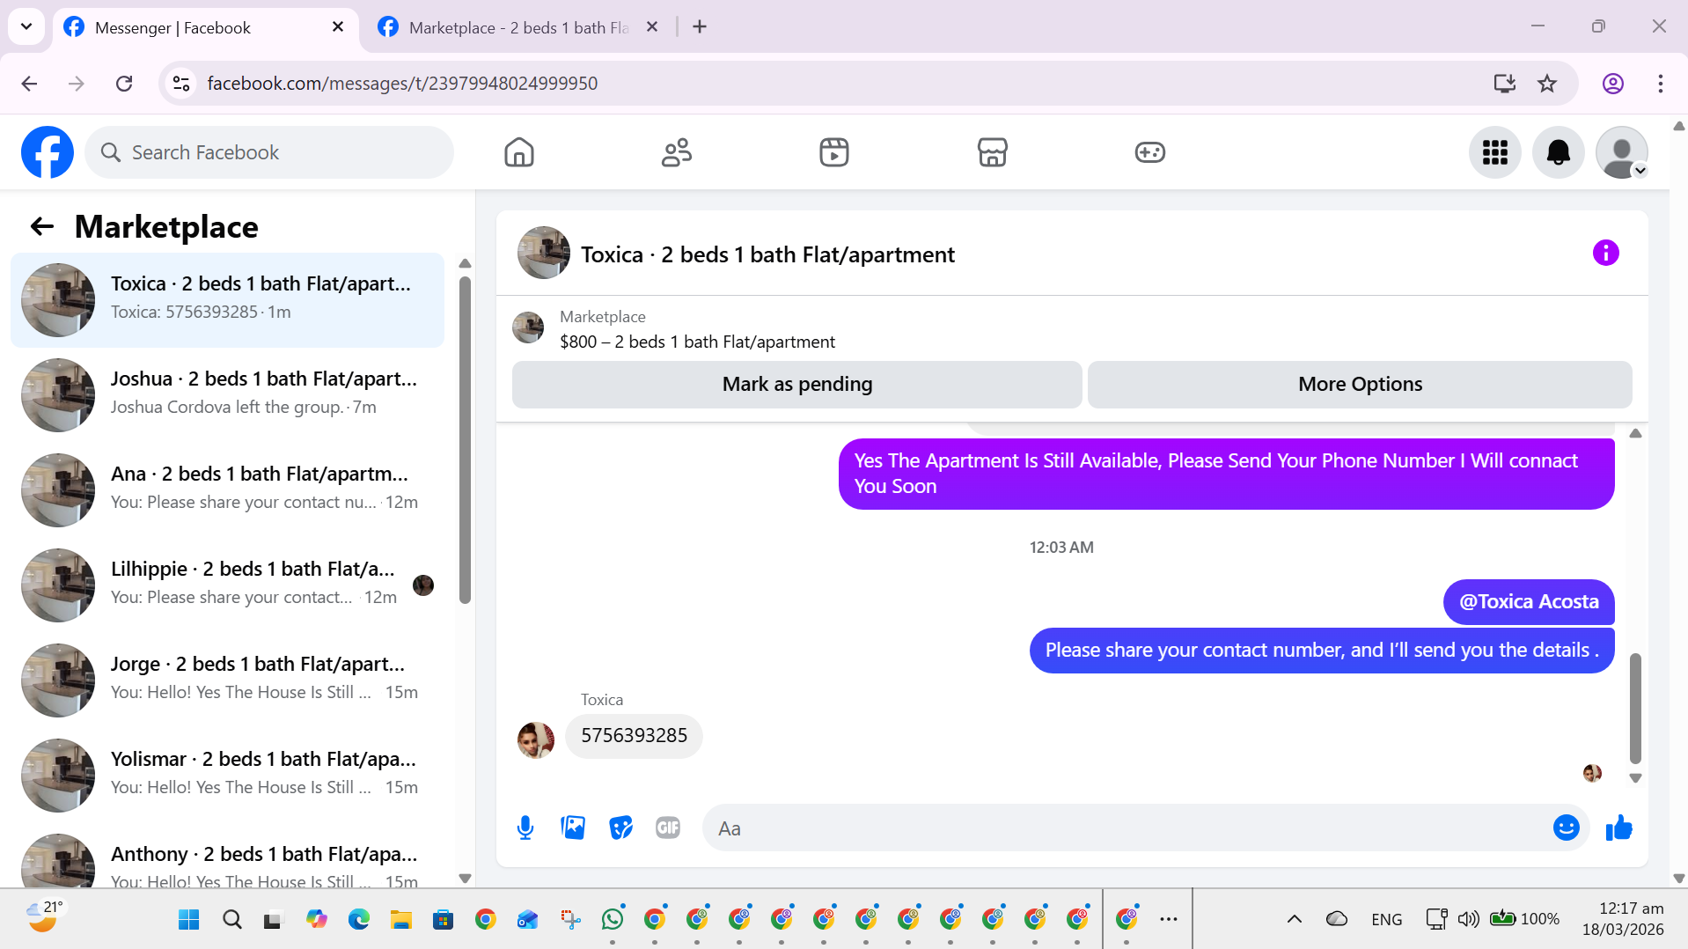Open the taskbar overflow three dots
Screen dimensions: 1688x949
click(1169, 920)
